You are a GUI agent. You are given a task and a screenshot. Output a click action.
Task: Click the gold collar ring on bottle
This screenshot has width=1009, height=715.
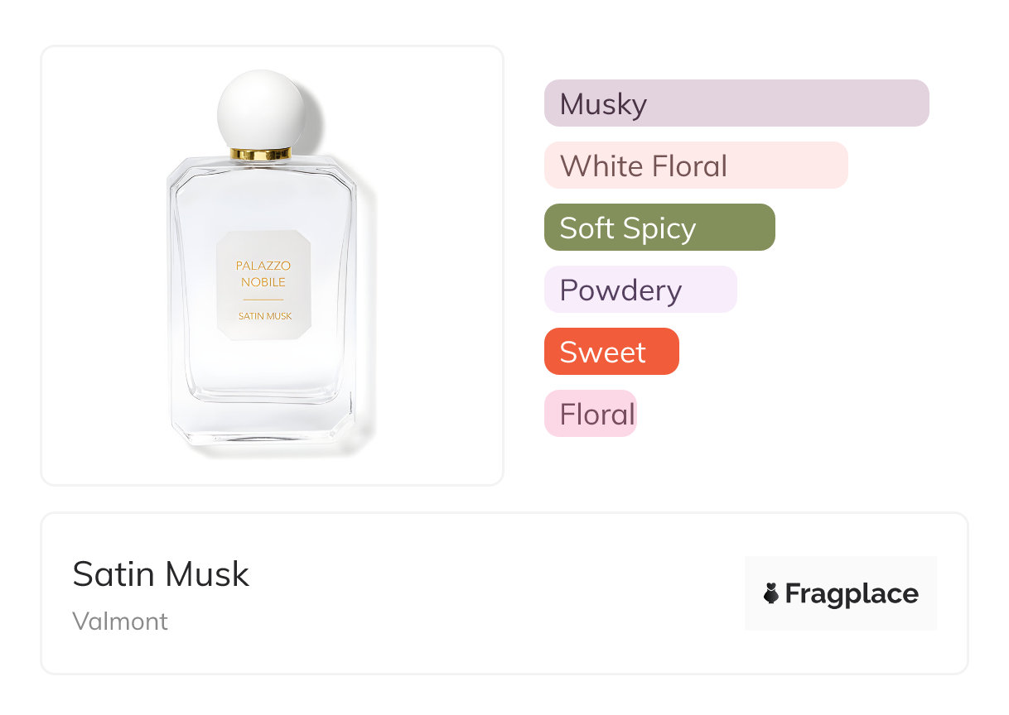(x=261, y=154)
